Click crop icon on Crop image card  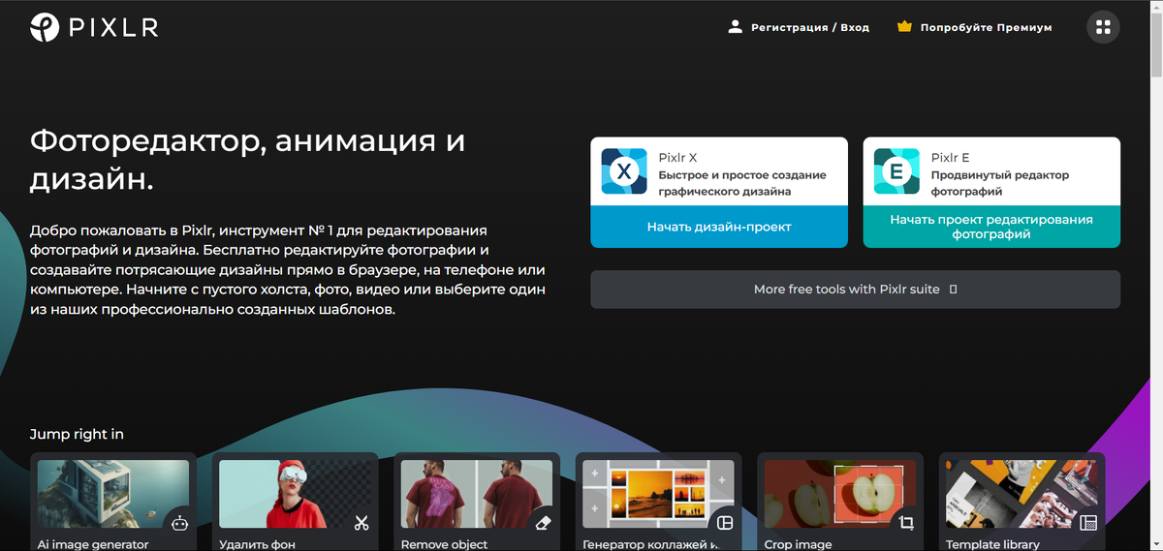click(906, 523)
